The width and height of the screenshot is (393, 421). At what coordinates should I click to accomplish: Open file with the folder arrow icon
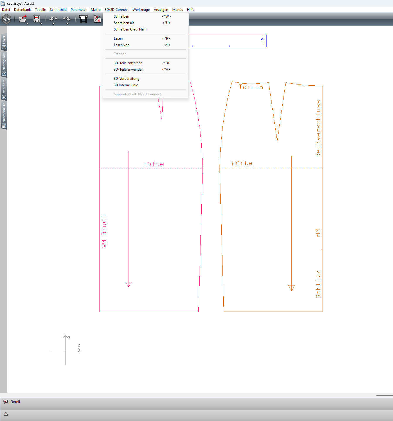[23, 19]
